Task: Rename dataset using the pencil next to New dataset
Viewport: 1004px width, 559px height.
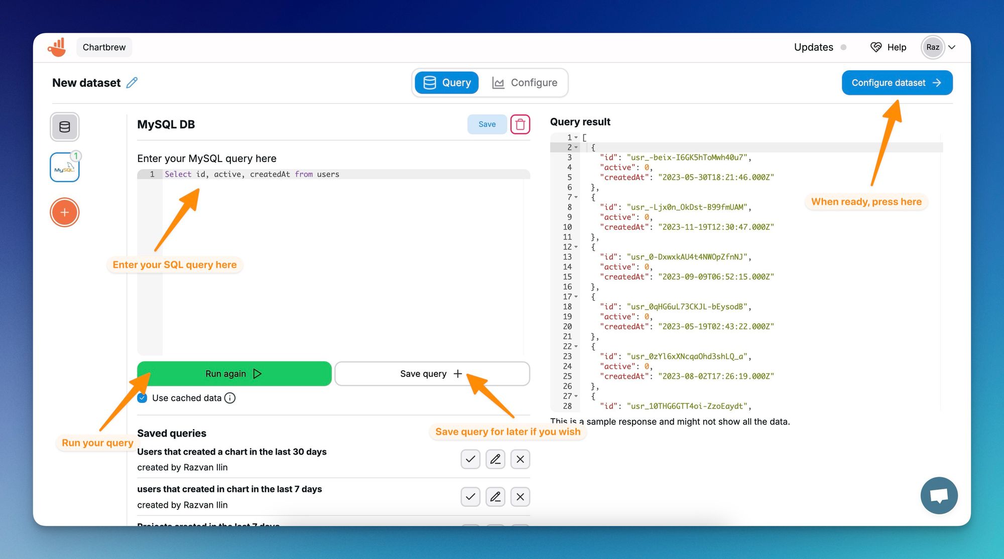Action: 132,82
